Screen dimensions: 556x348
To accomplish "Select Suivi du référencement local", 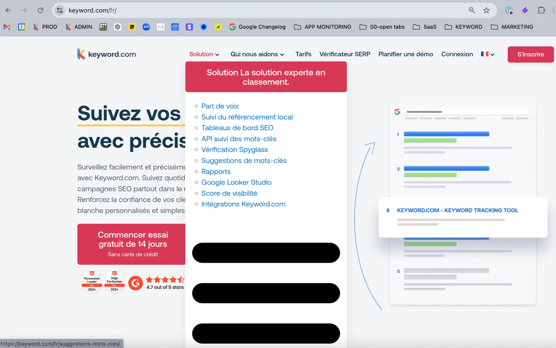I will click(247, 117).
